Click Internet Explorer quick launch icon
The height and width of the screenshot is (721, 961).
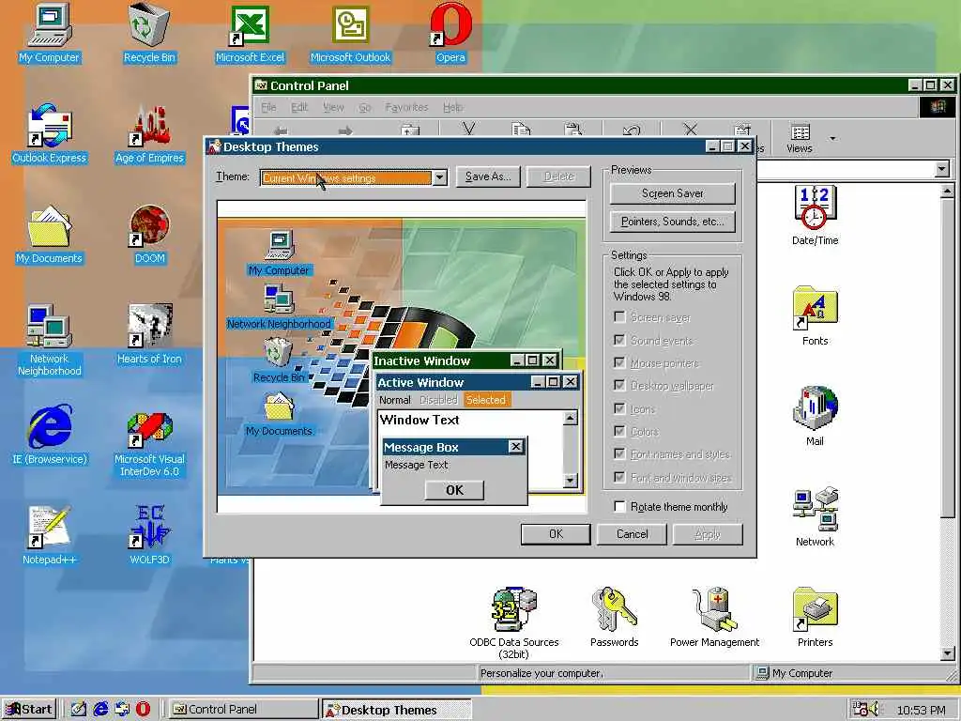(100, 709)
